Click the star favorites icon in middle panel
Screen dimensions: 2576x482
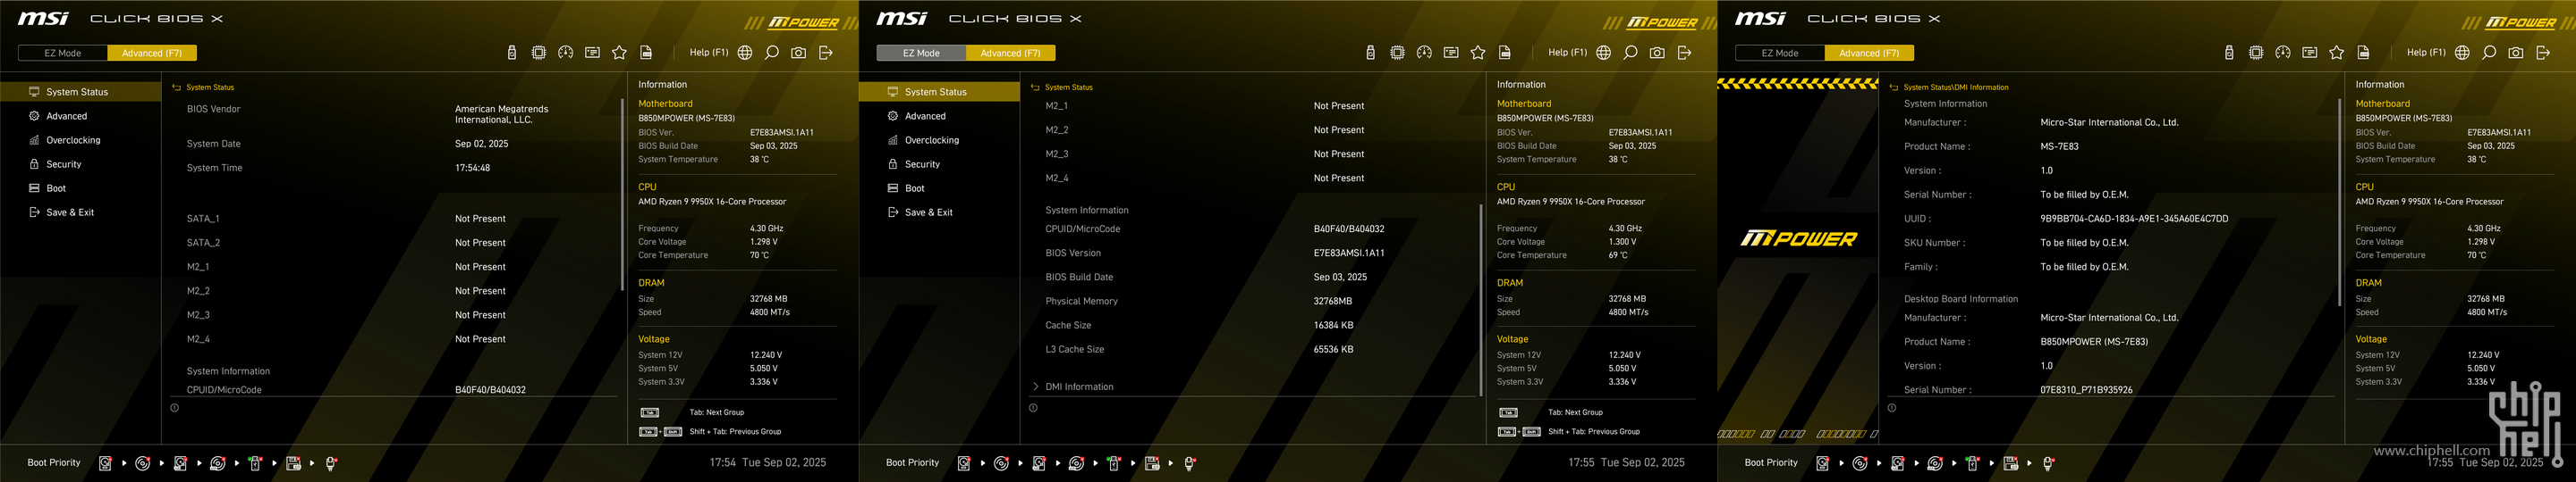(1478, 53)
